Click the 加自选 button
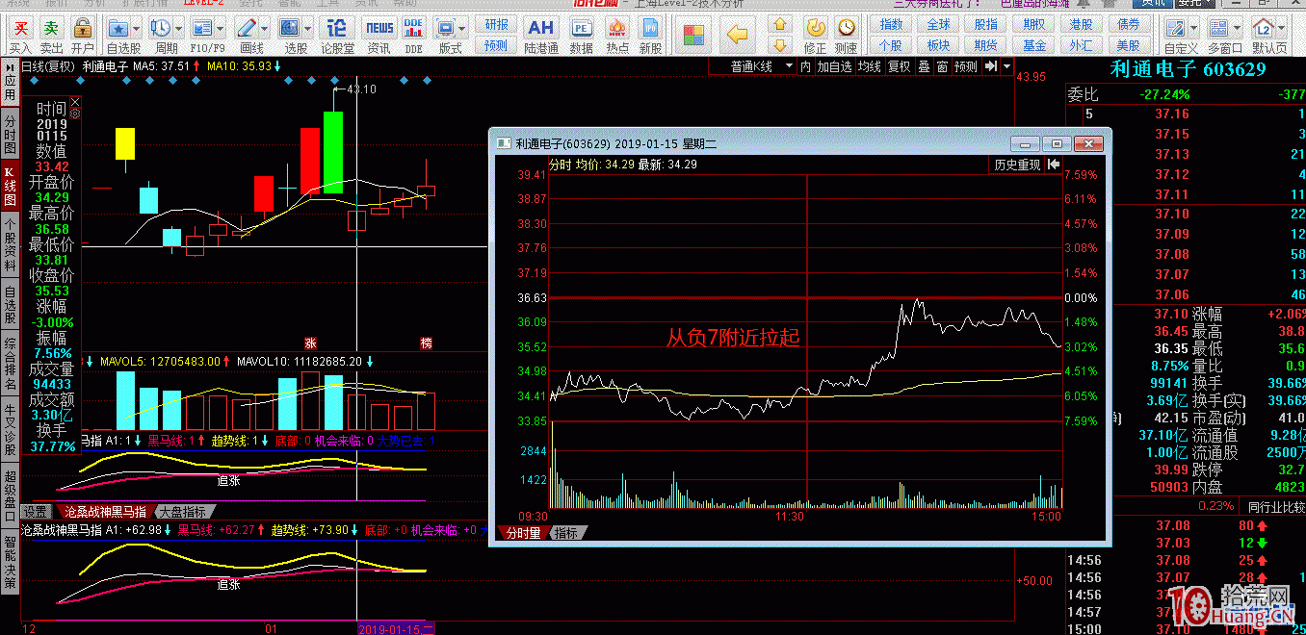Viewport: 1306px width, 635px height. pos(835,66)
